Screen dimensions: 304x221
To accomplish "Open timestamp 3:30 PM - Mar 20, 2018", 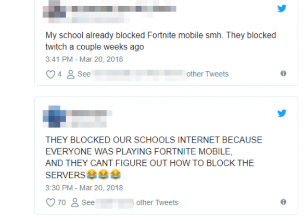I will (x=84, y=188).
